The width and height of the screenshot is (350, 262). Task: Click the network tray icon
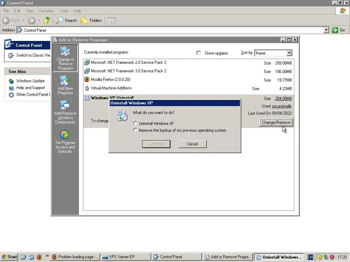[326, 257]
